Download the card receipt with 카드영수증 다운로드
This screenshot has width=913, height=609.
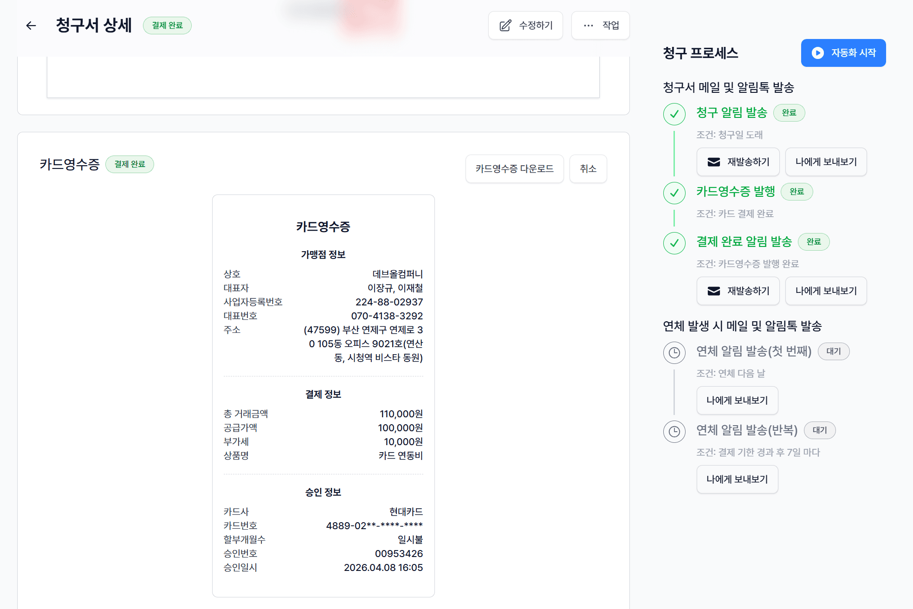(x=514, y=169)
